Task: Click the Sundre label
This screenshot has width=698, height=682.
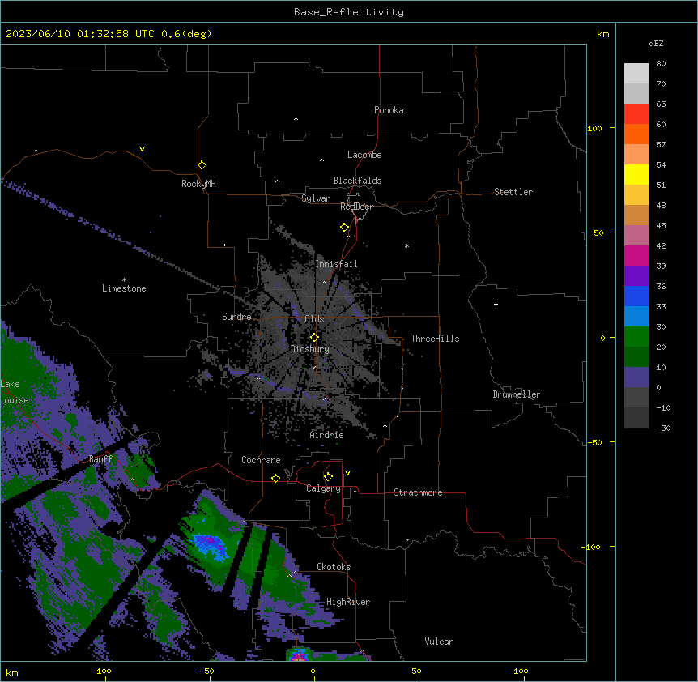Action: [236, 317]
